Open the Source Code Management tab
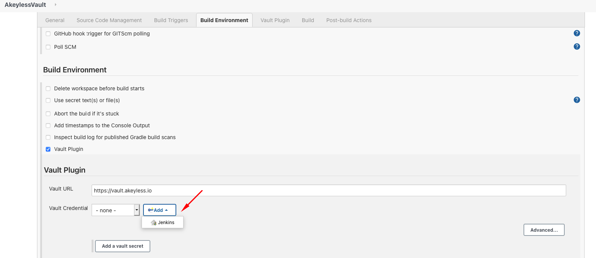Screen dimensions: 596x258 109,20
